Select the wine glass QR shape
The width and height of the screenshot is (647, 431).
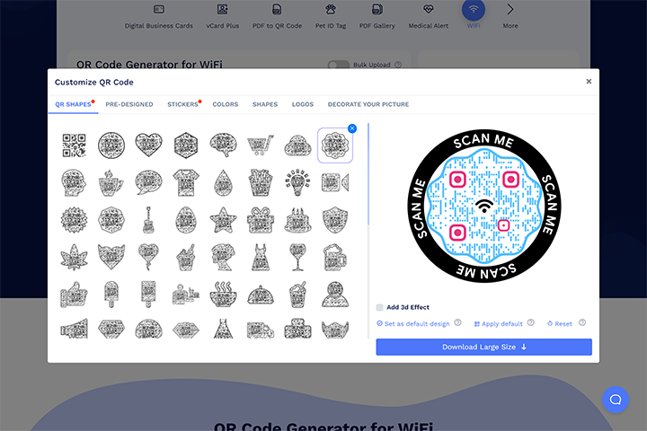point(298,257)
